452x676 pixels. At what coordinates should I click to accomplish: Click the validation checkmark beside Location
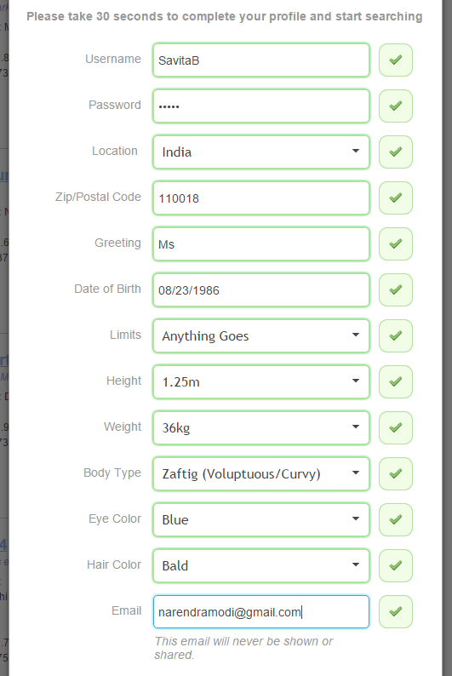[396, 152]
